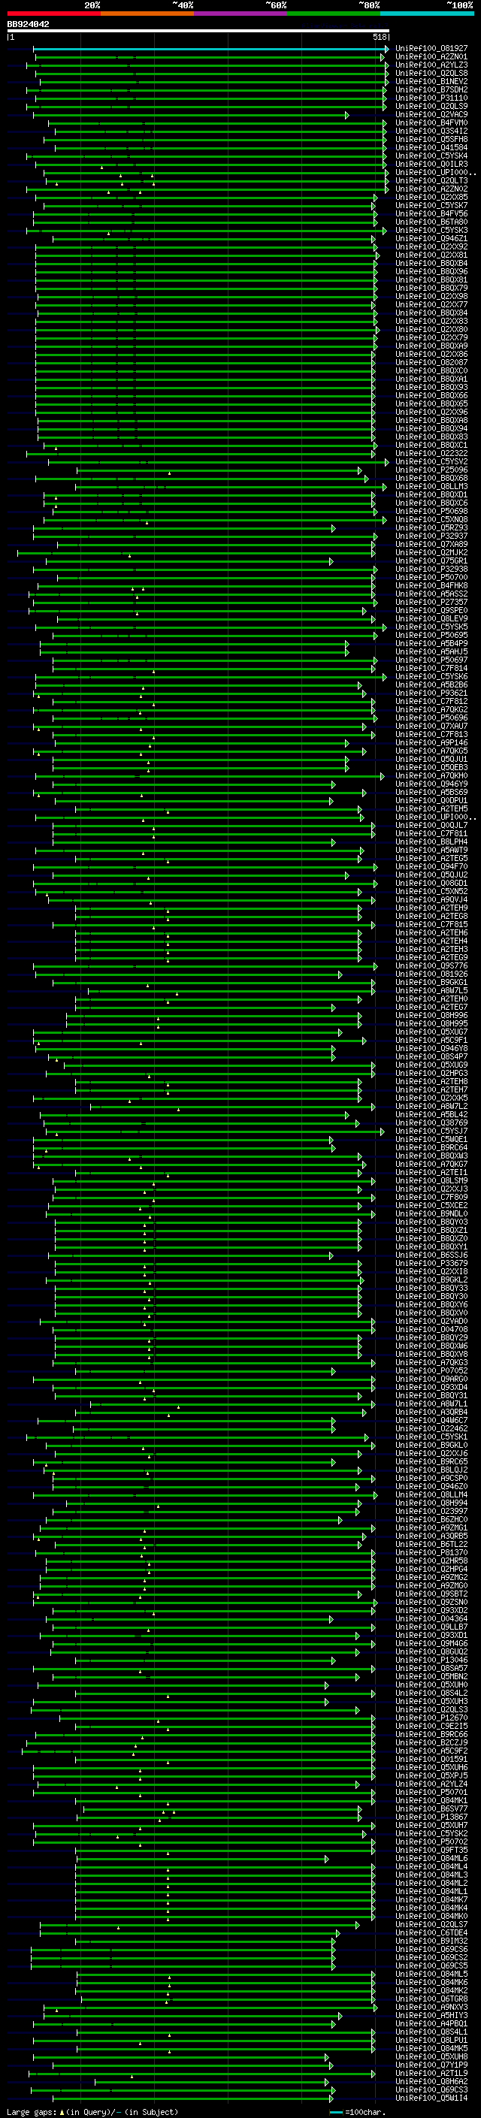Click the cyan alignment bar for O81927

210,49
